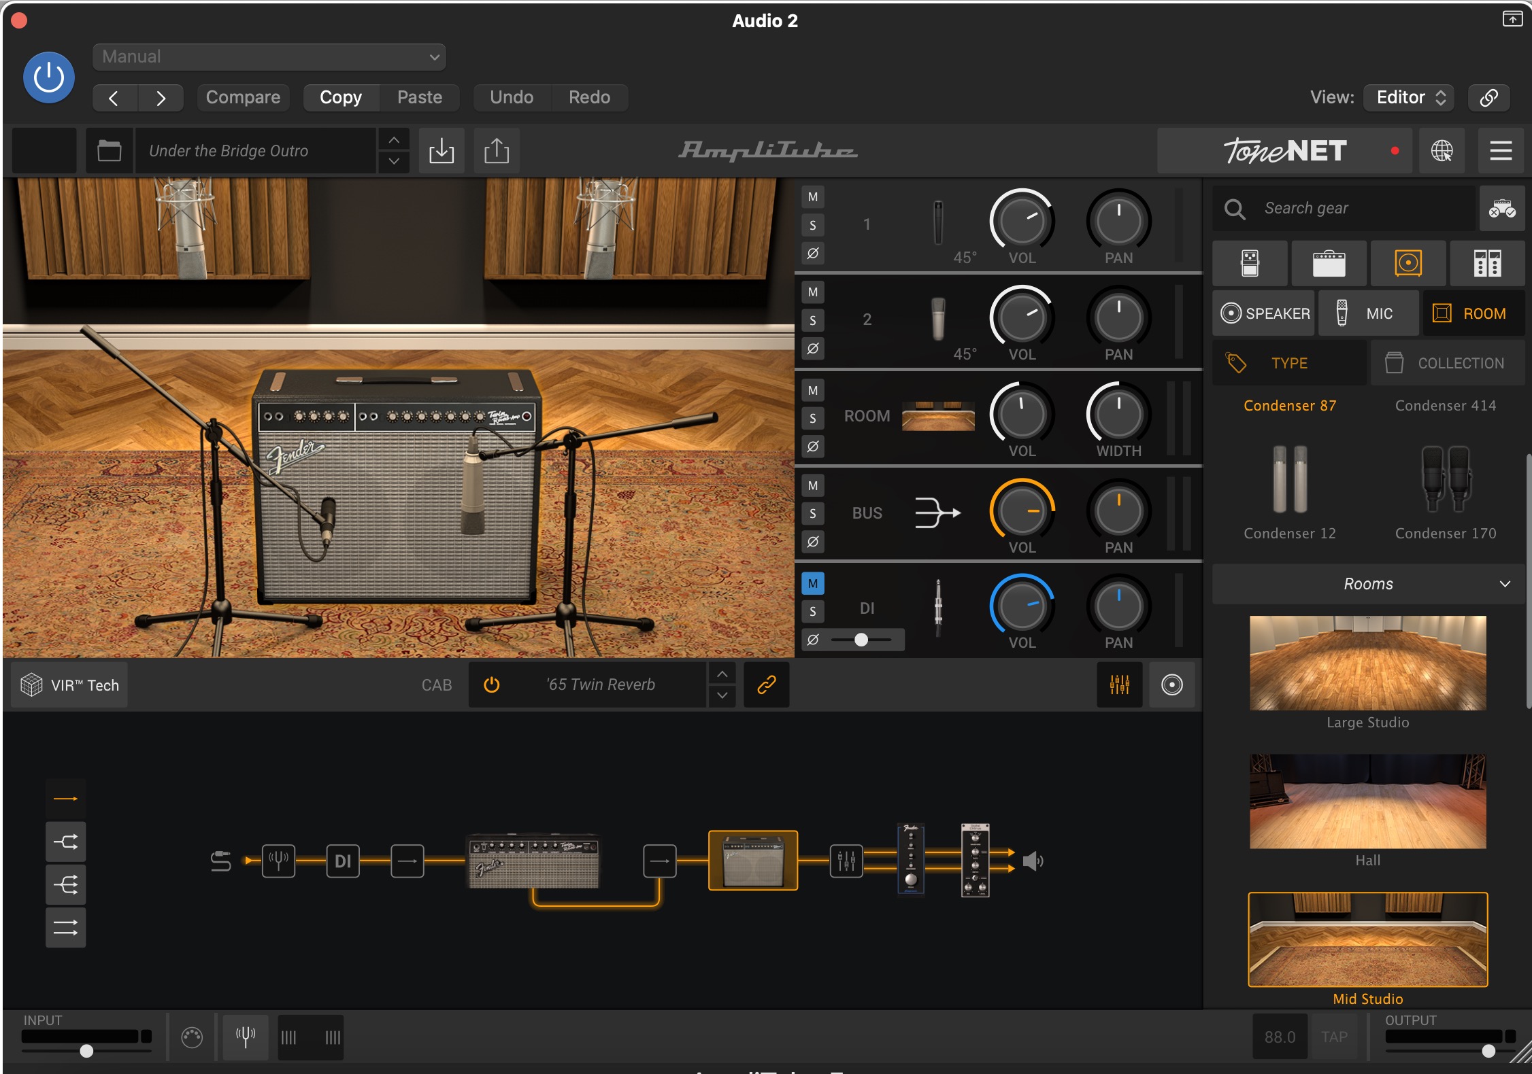Image resolution: width=1532 pixels, height=1074 pixels.
Task: Open the preset browser folder icon
Action: pyautogui.click(x=109, y=150)
